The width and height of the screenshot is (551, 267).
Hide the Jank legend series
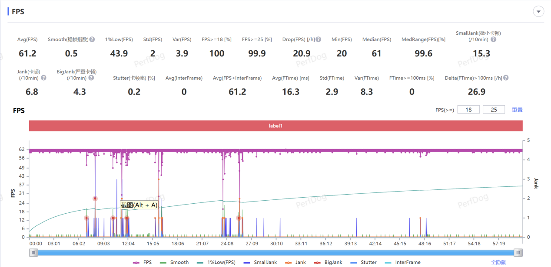296,262
